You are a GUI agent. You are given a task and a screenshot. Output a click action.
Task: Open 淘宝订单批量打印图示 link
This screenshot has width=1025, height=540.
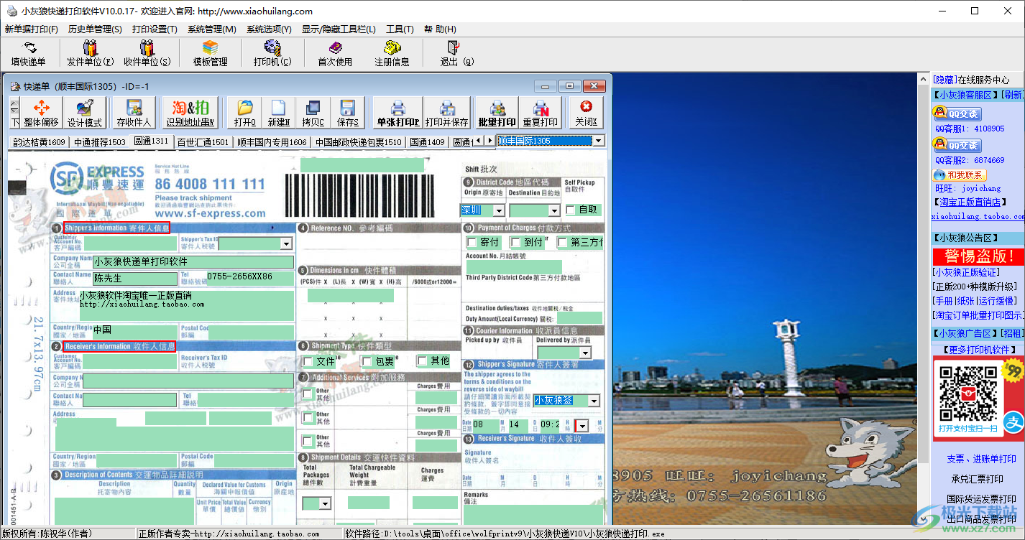coord(978,315)
